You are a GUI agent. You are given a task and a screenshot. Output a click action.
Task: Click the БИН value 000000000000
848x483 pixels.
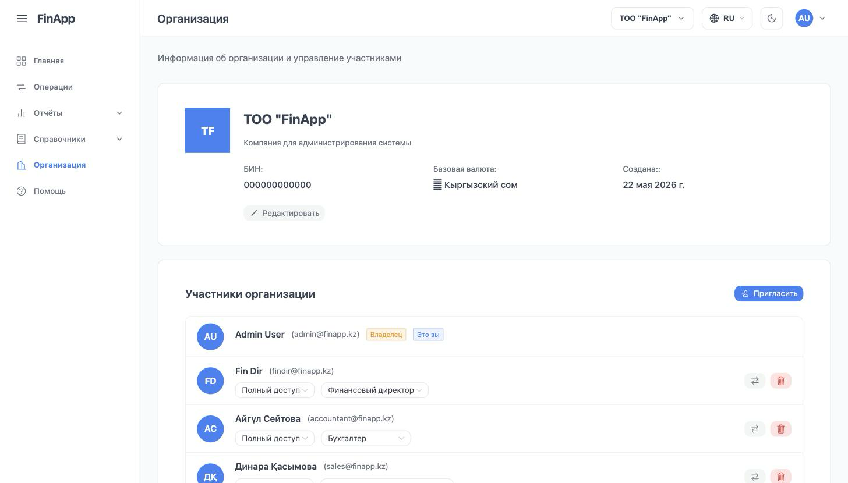pos(277,185)
